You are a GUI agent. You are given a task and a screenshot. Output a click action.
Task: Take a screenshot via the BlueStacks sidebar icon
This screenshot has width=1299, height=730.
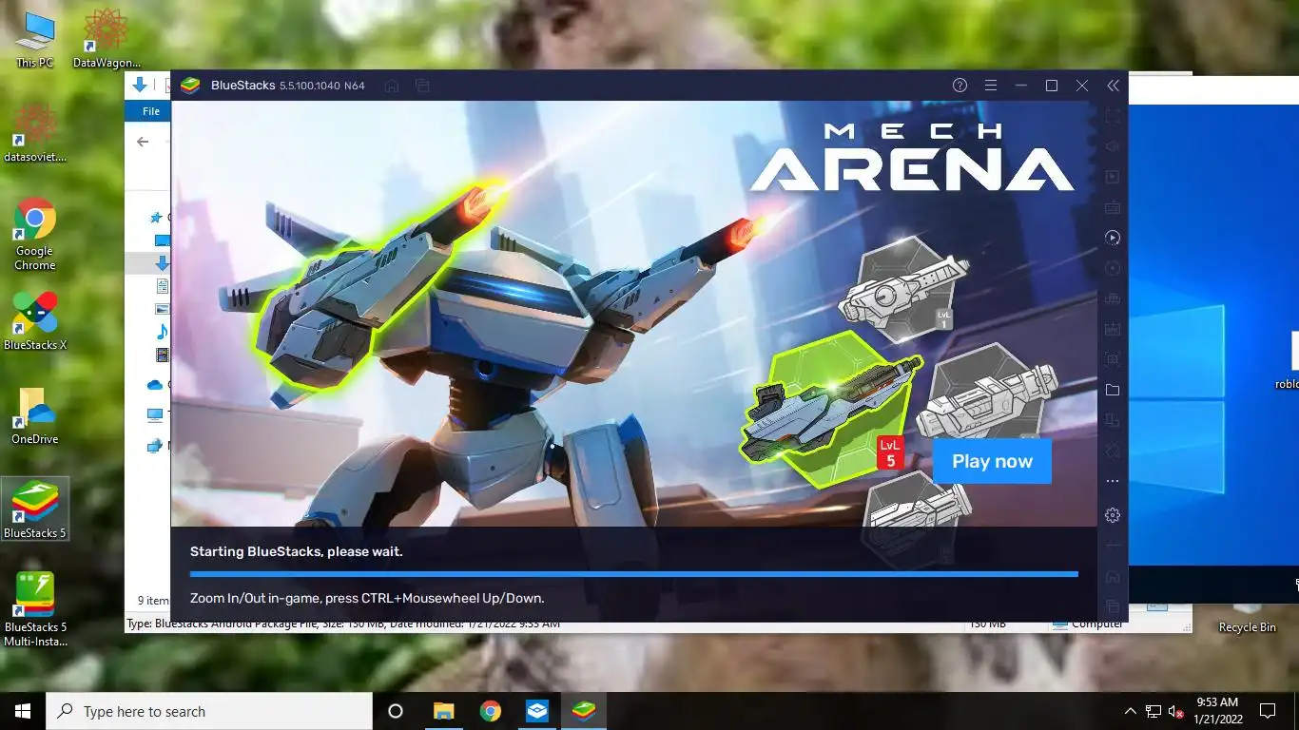1113,359
